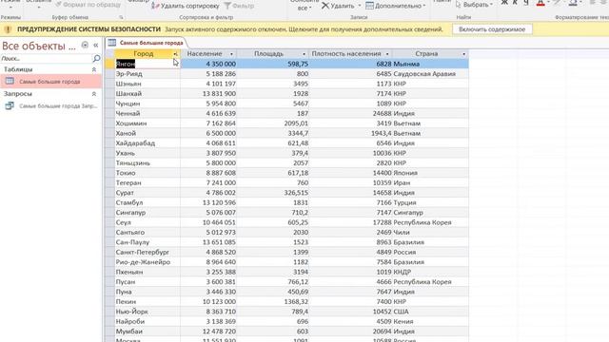Click the density value 20694 for Мумбаи
609x342 pixels.
pos(351,332)
